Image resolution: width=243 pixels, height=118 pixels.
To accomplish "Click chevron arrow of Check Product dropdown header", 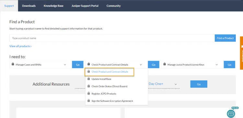I will pyautogui.click(x=141, y=65).
